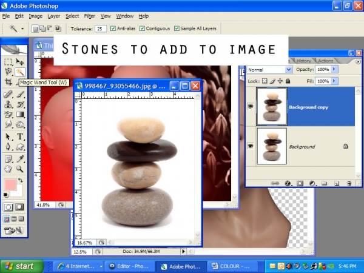Open the COLOUR taskbar button
Screen dimensions: 364x273
coord(232,266)
